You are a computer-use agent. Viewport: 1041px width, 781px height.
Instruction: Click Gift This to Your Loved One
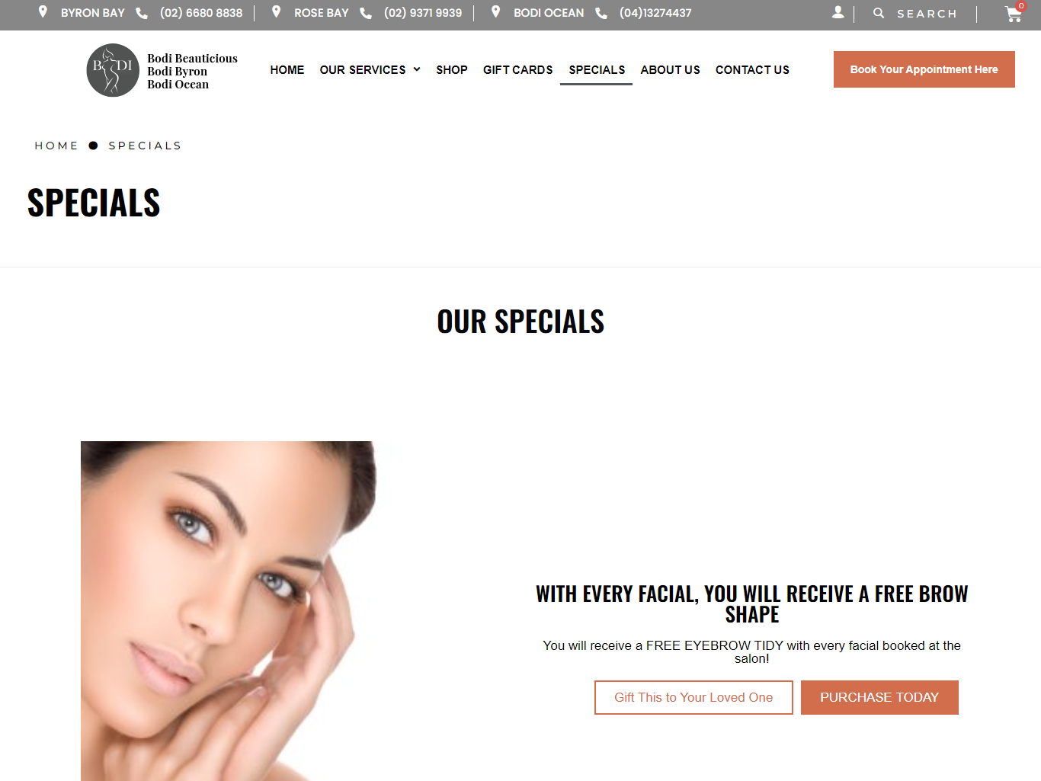coord(693,697)
